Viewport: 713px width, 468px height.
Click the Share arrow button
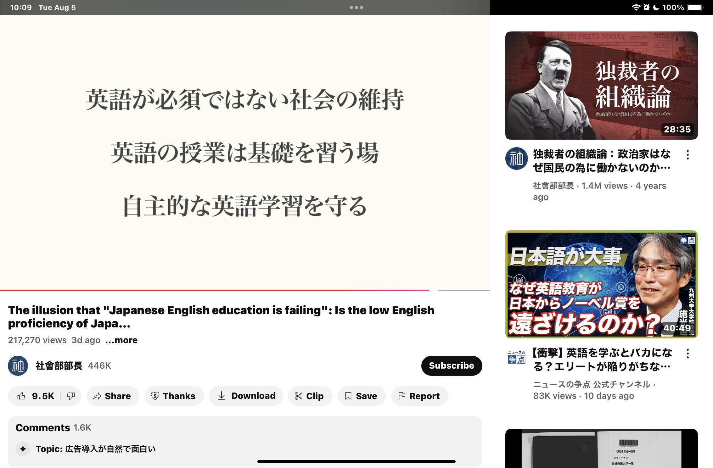113,396
